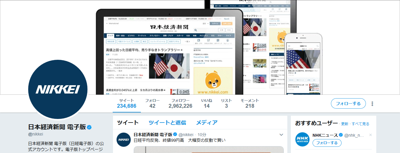Expand the tweet options chevron
This screenshot has height=153, width=400.
click(x=281, y=135)
